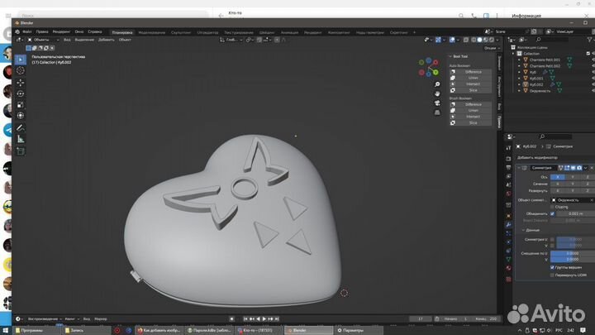Click the timeline play button
Screen dimensions: 595x335
click(x=264, y=319)
